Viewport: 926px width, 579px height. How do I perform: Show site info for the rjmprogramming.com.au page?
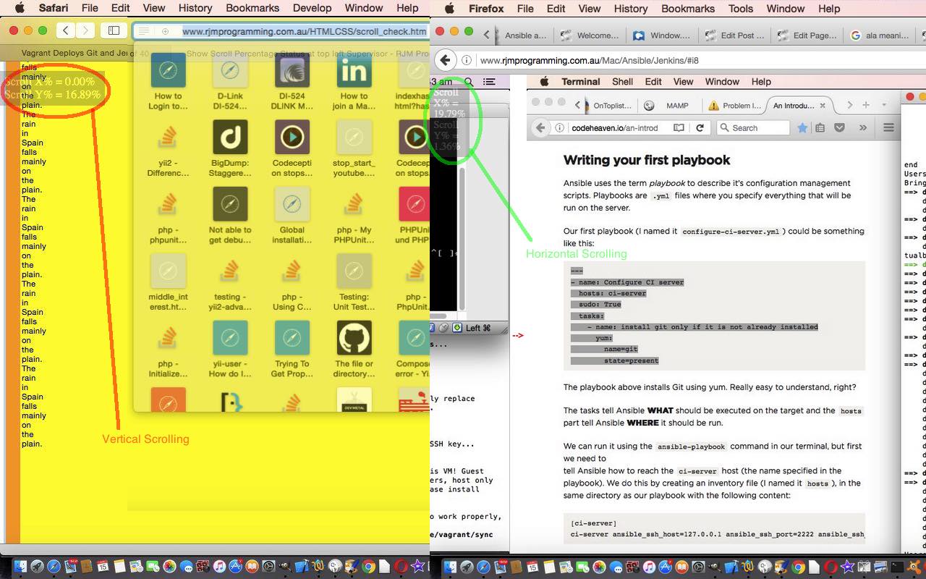[x=467, y=61]
